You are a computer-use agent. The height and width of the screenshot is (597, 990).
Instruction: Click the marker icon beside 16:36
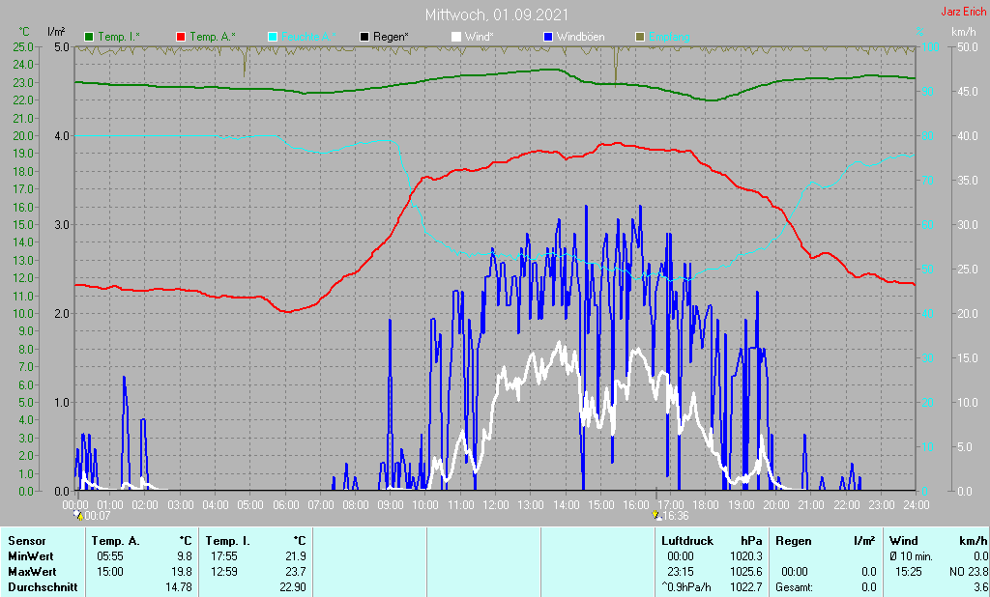click(x=656, y=515)
